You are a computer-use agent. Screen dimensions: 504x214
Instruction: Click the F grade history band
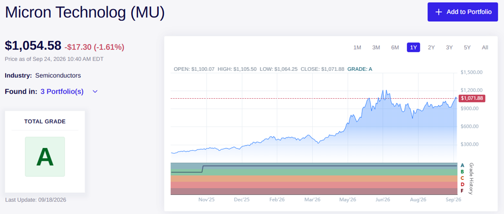(314, 191)
